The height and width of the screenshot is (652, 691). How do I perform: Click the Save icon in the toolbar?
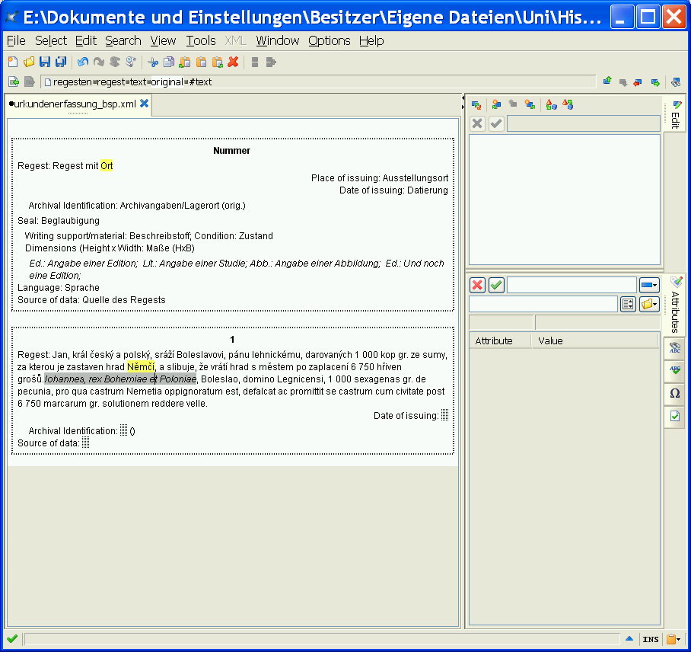click(x=44, y=62)
